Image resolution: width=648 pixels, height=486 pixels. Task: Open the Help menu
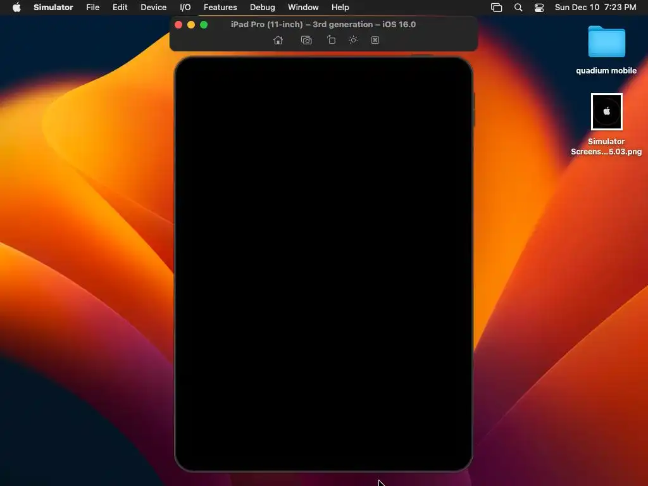(x=340, y=7)
